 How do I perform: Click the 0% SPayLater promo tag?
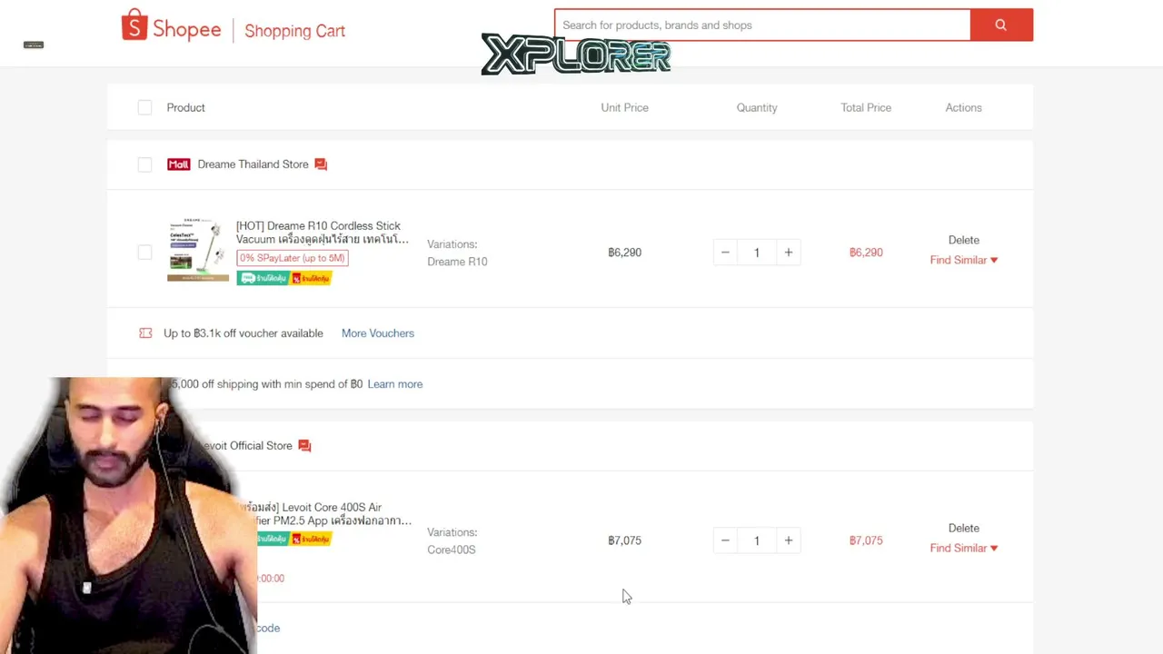(293, 258)
